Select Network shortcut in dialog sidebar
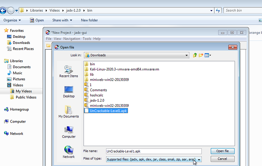Image resolution: width=262 pixels, height=166 pixels. point(68,152)
